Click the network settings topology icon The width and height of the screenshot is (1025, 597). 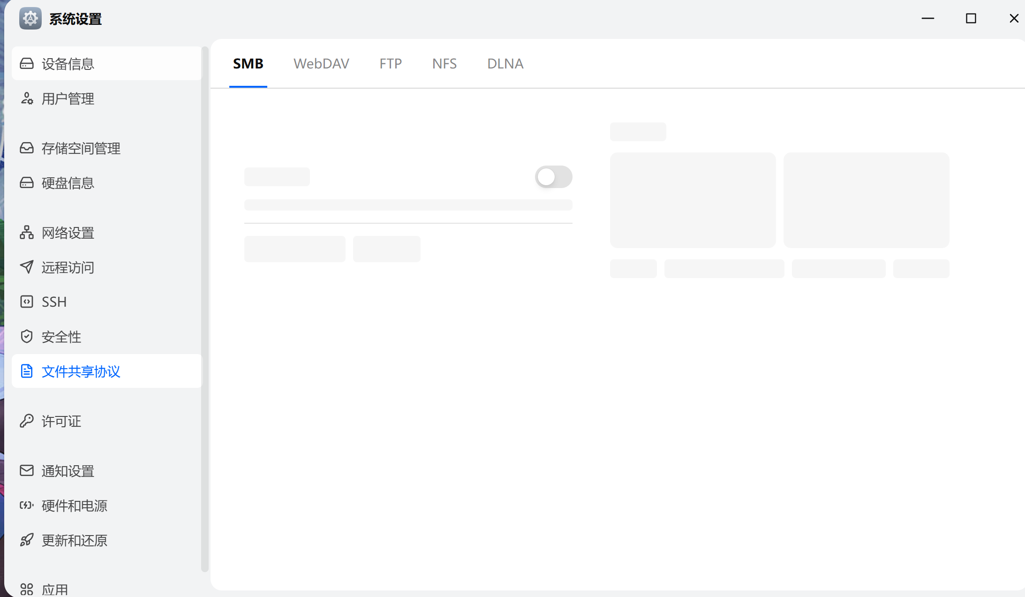pos(27,233)
